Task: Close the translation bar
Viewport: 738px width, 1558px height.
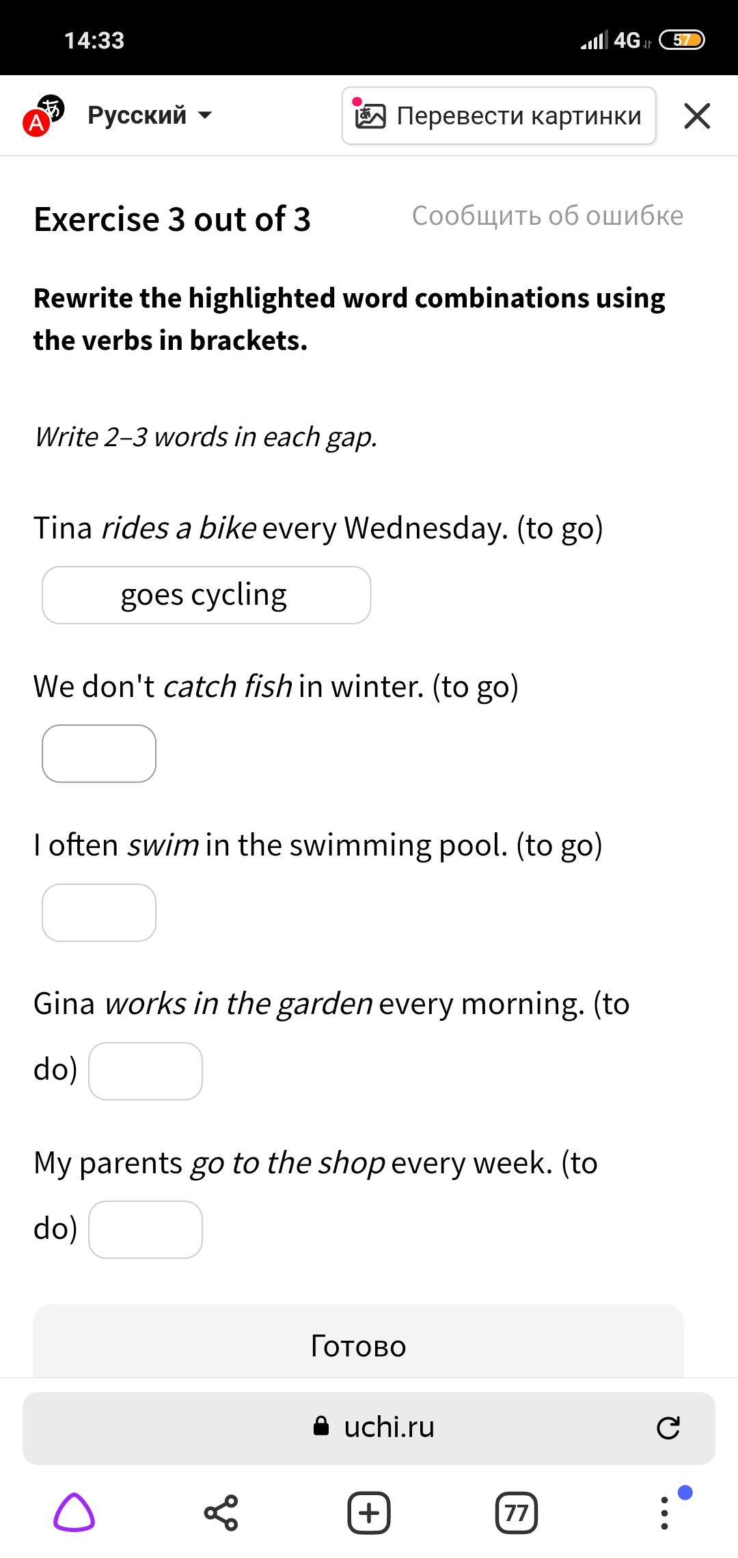Action: 696,116
